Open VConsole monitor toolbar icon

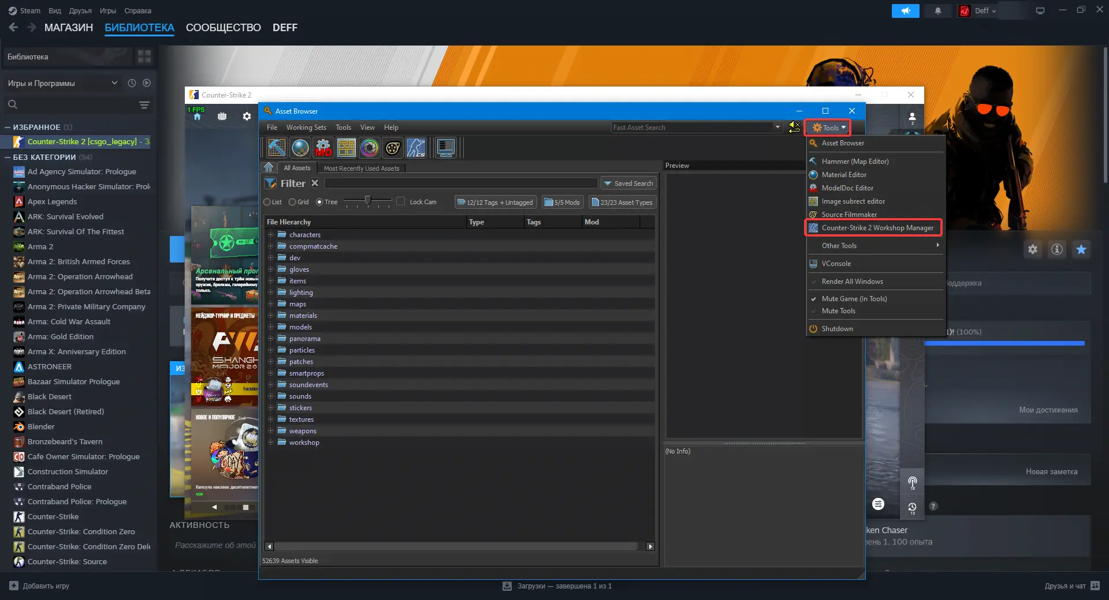pos(446,148)
